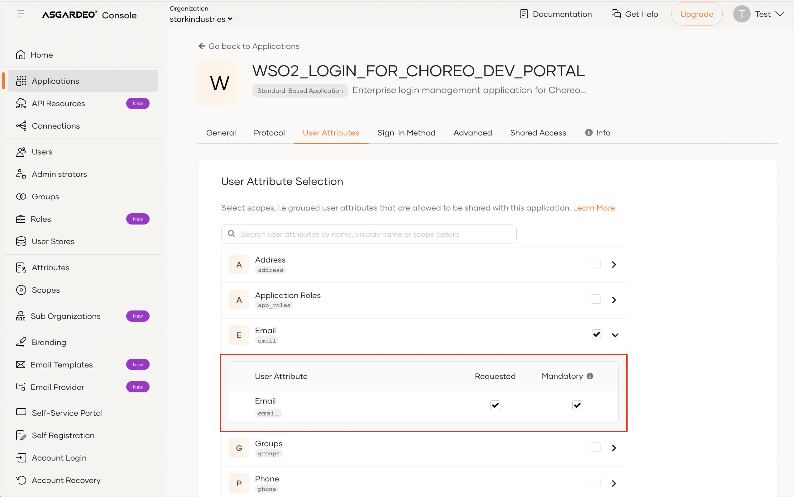Click the Branding brush icon
This screenshot has width=794, height=497.
pos(21,342)
